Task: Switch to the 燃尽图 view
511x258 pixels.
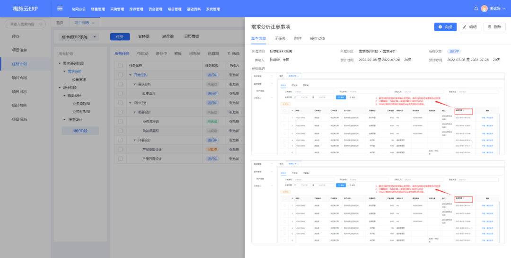Action: 168,36
